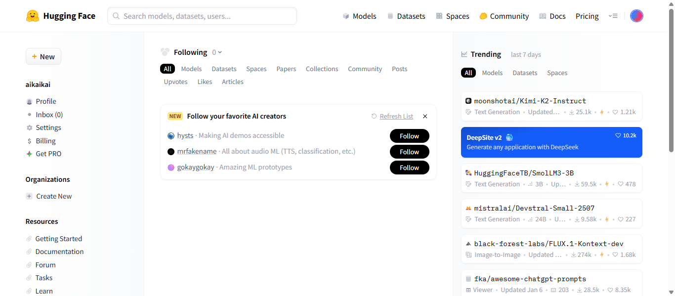The width and height of the screenshot is (675, 296).
Task: Select the Posts feed tab
Action: click(399, 69)
